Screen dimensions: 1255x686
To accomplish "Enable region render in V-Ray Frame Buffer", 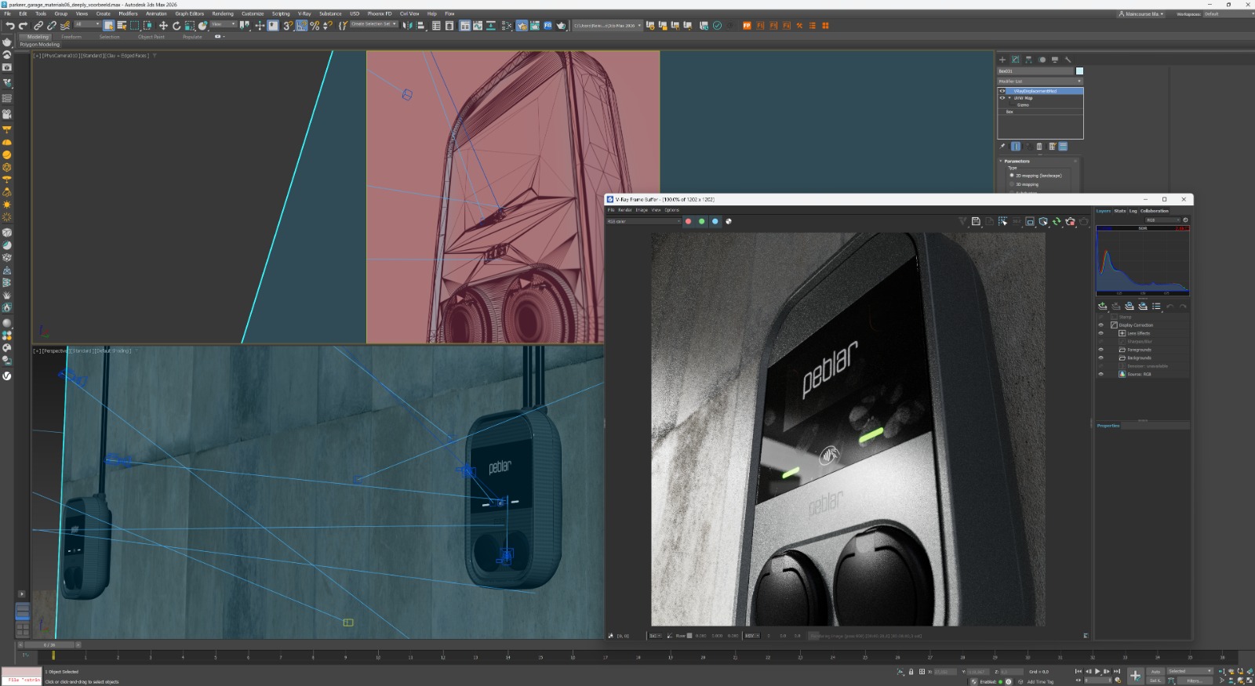I will pos(1030,222).
